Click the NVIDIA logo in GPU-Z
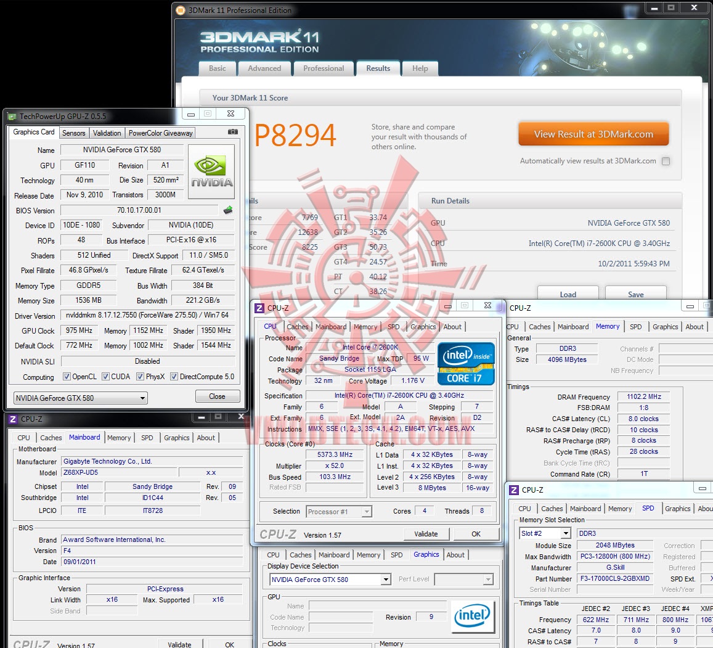 coord(211,171)
